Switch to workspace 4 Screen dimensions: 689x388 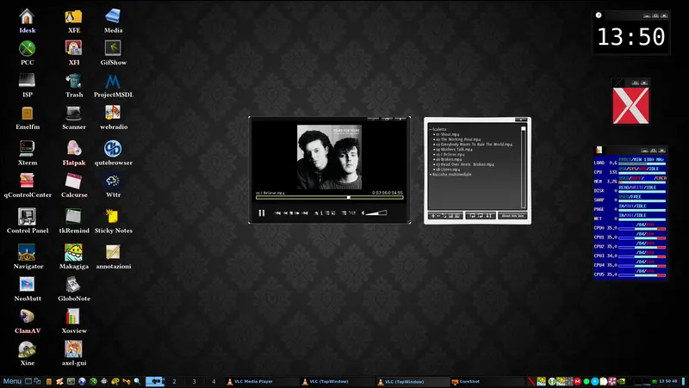pyautogui.click(x=214, y=381)
